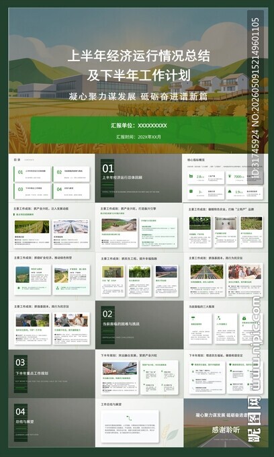Click the first bottleneck card's green icon
This screenshot has width=274, height=457.
pos(193,318)
